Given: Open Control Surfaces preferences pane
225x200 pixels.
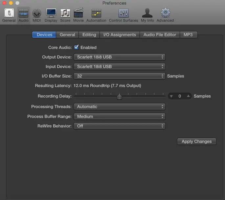Looking at the screenshot, I should [x=124, y=15].
